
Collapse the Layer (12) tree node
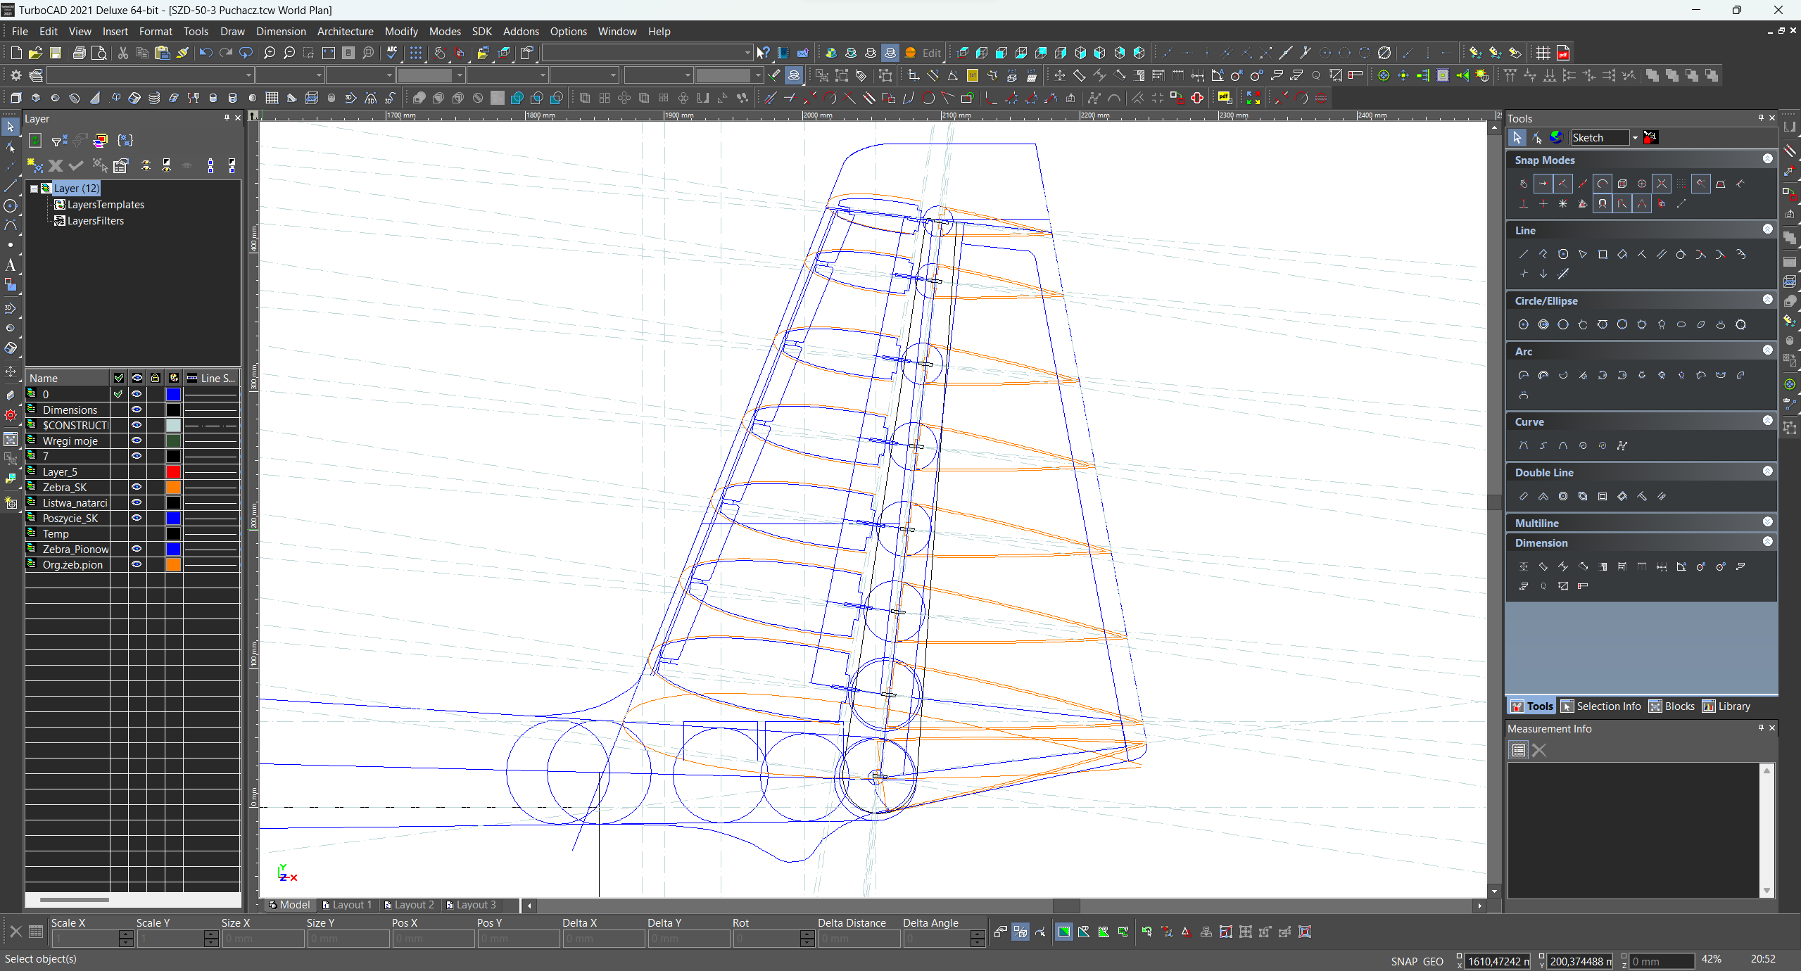34,189
